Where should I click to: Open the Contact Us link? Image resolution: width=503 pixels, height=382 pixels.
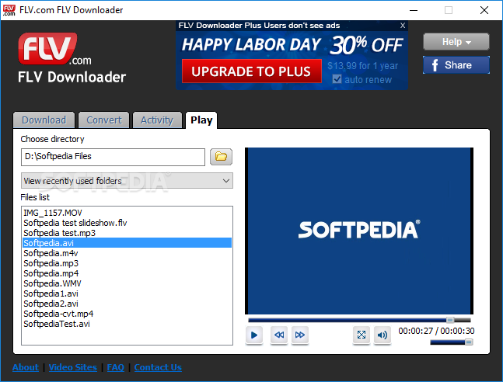tap(158, 367)
